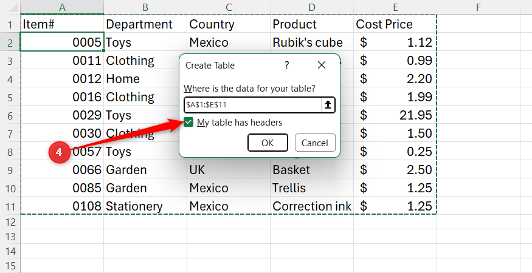
Task: Select cell containing 0012
Action: pyautogui.click(x=62, y=79)
